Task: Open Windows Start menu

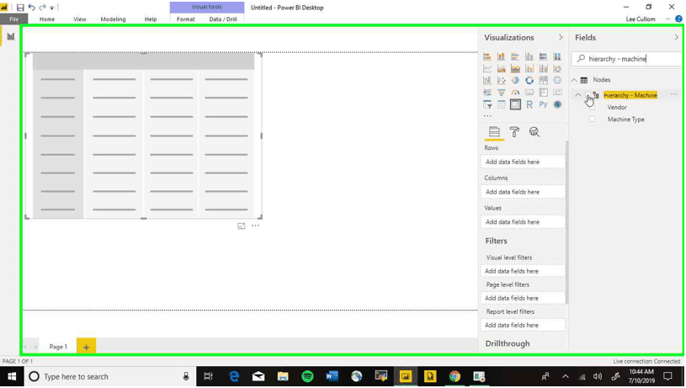Action: [12, 376]
